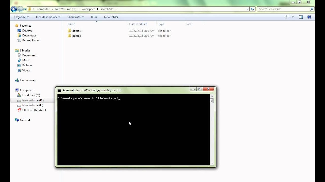This screenshot has height=182, width=325.
Task: Click the Desktop icon in Favorites
Action: click(19, 30)
